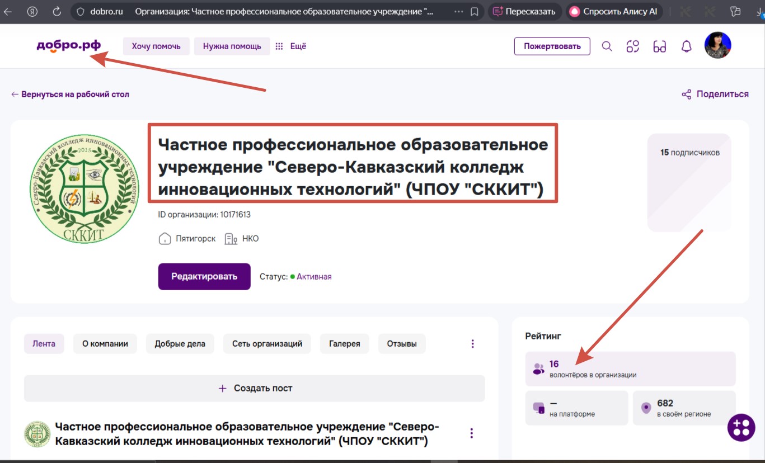Select the Галерея tab
The image size is (765, 463).
[x=345, y=344]
